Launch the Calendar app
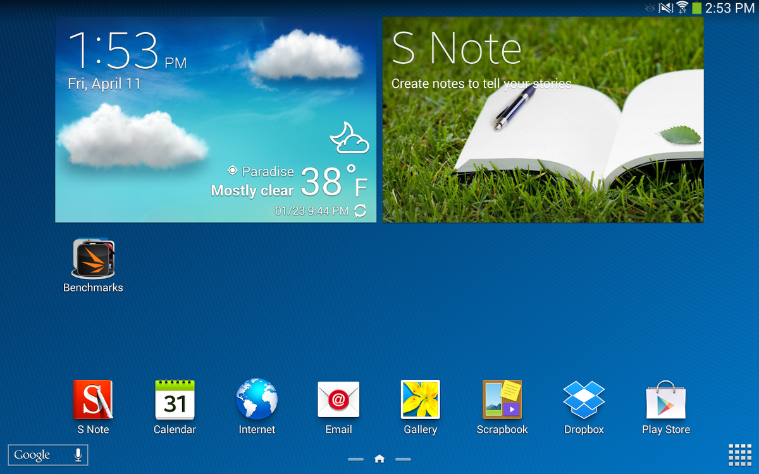This screenshot has width=759, height=474. pyautogui.click(x=175, y=399)
